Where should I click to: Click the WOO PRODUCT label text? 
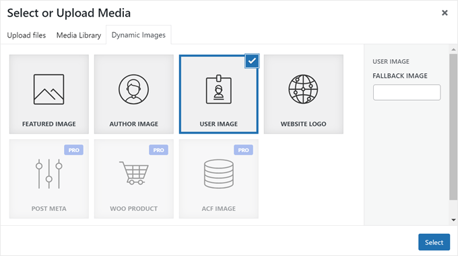[x=134, y=209]
